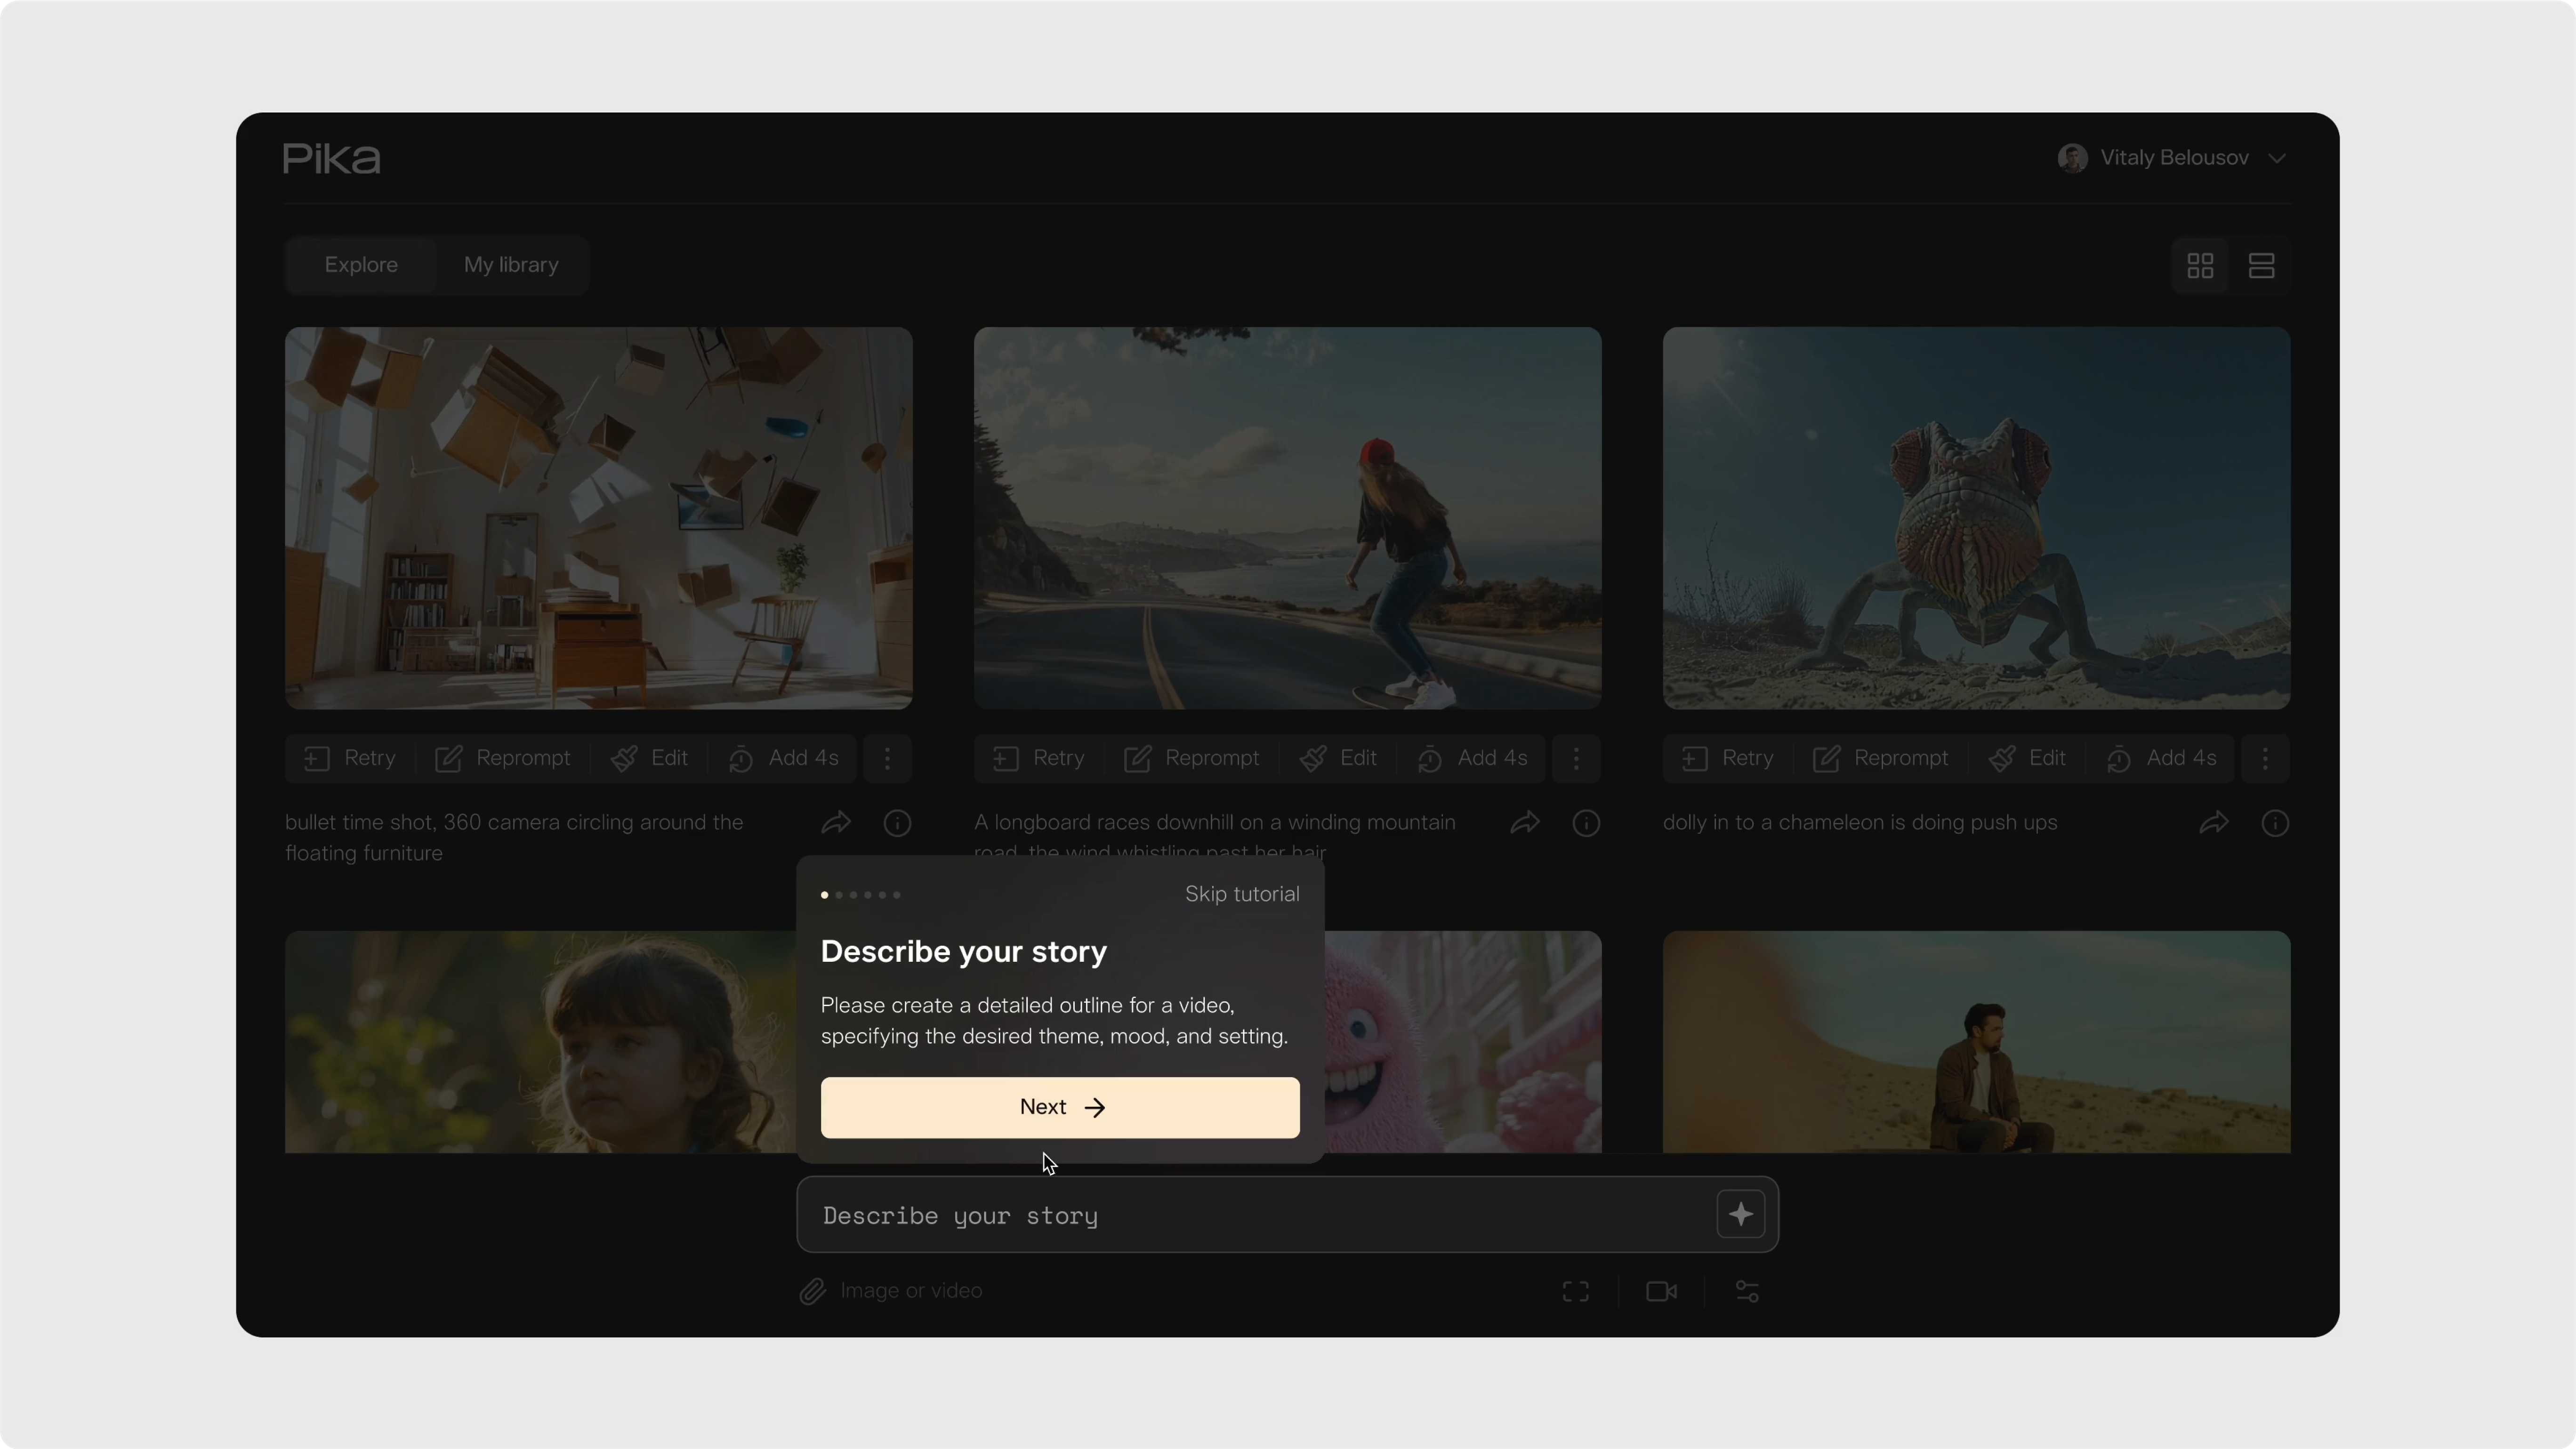
Task: Click the A longboard races downhill prompt text
Action: (1215, 834)
